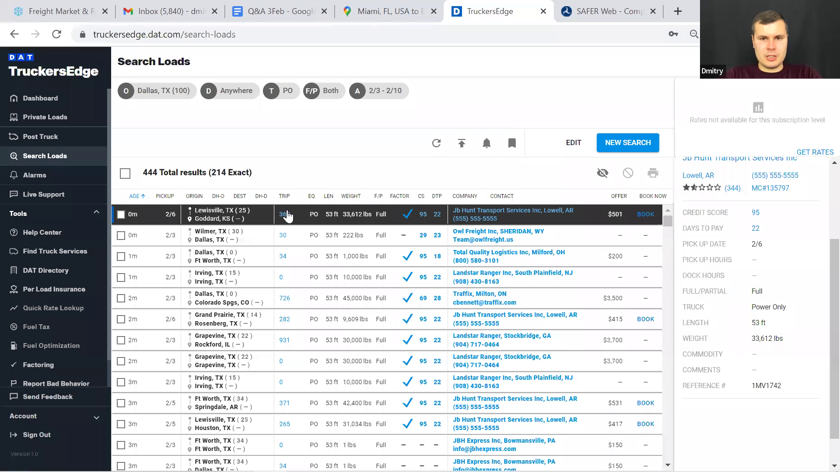Collapse the Tools section chevron
The image size is (840, 472).
pos(96,212)
